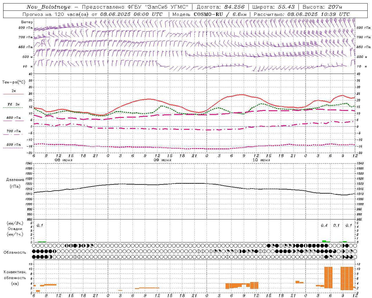Click the Конвективн. convective cloud label
This screenshot has height=298, width=372.
[x=15, y=272]
